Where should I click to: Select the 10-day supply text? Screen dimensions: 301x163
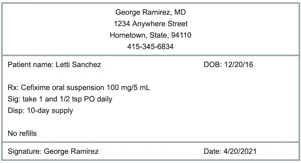50,111
